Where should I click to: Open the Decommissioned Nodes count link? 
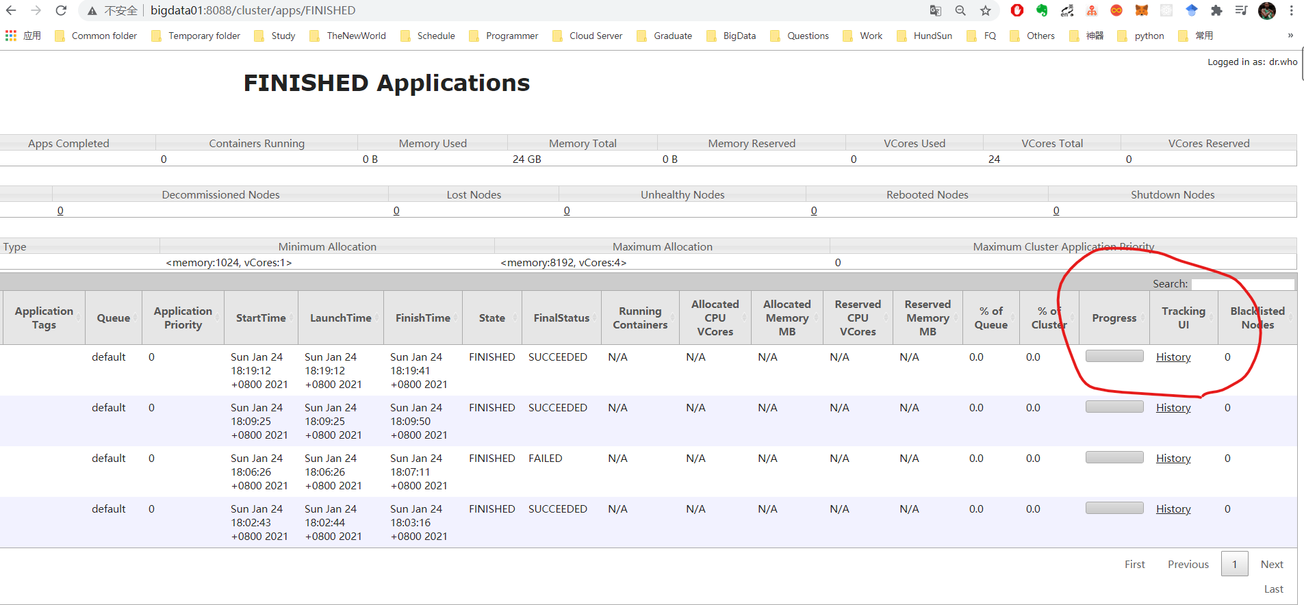coord(60,211)
